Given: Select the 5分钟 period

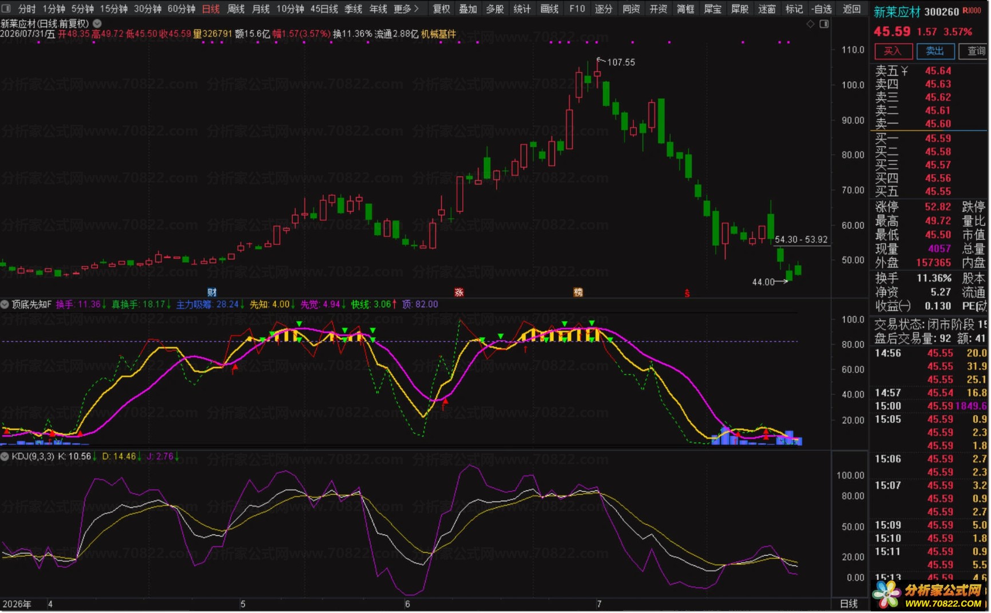Looking at the screenshot, I should (82, 9).
